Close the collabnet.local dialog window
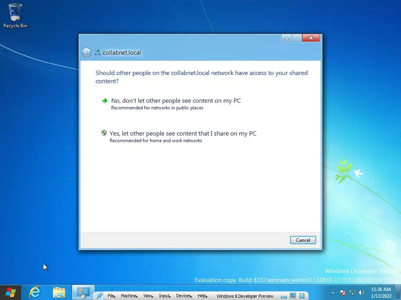The image size is (401, 300). 311,38
